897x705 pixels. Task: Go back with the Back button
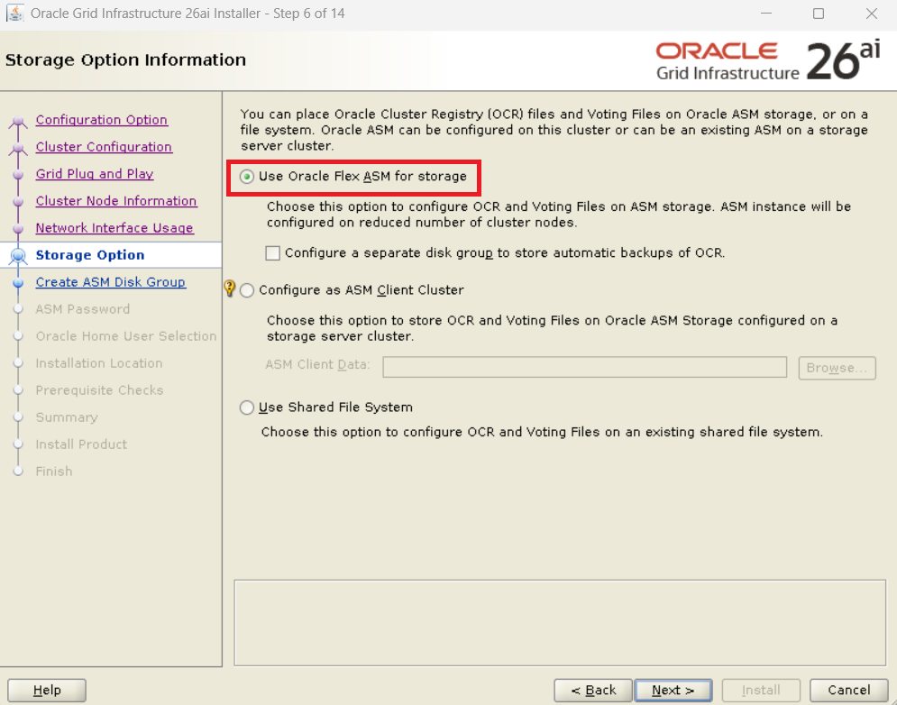pos(592,690)
